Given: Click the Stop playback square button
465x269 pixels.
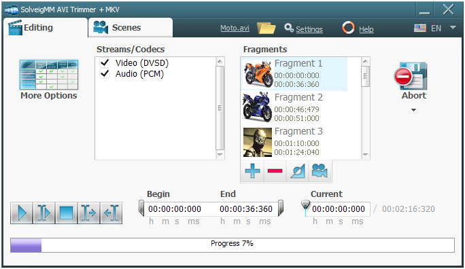Looking at the screenshot, I should [66, 213].
